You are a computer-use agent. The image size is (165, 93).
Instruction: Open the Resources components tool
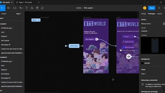[32, 8]
